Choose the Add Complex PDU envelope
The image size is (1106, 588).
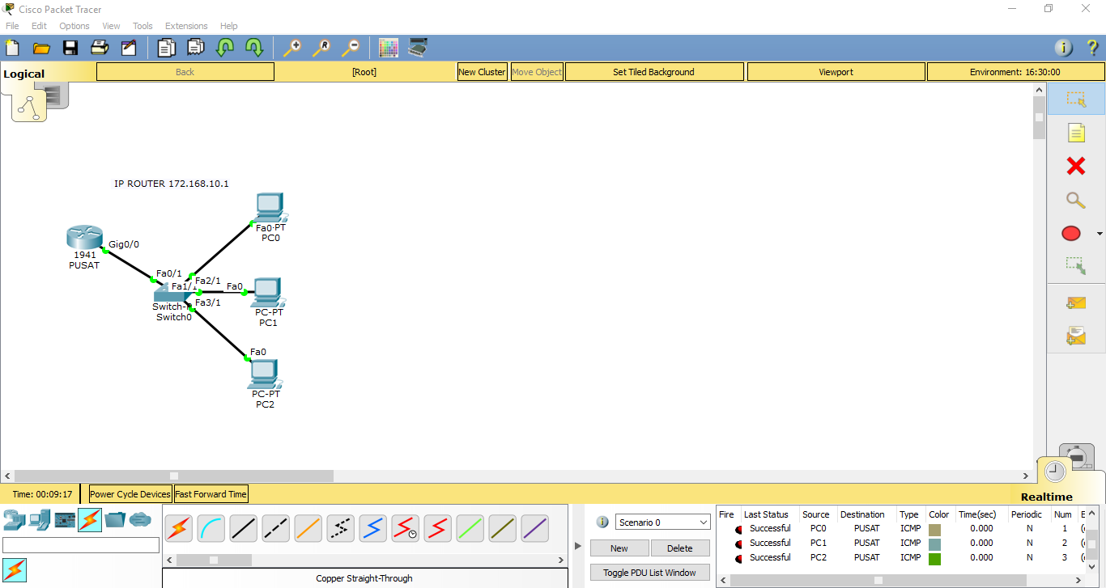coord(1076,336)
